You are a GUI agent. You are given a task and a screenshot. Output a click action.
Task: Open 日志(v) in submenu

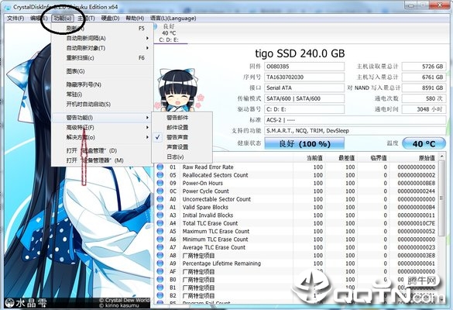(182, 157)
